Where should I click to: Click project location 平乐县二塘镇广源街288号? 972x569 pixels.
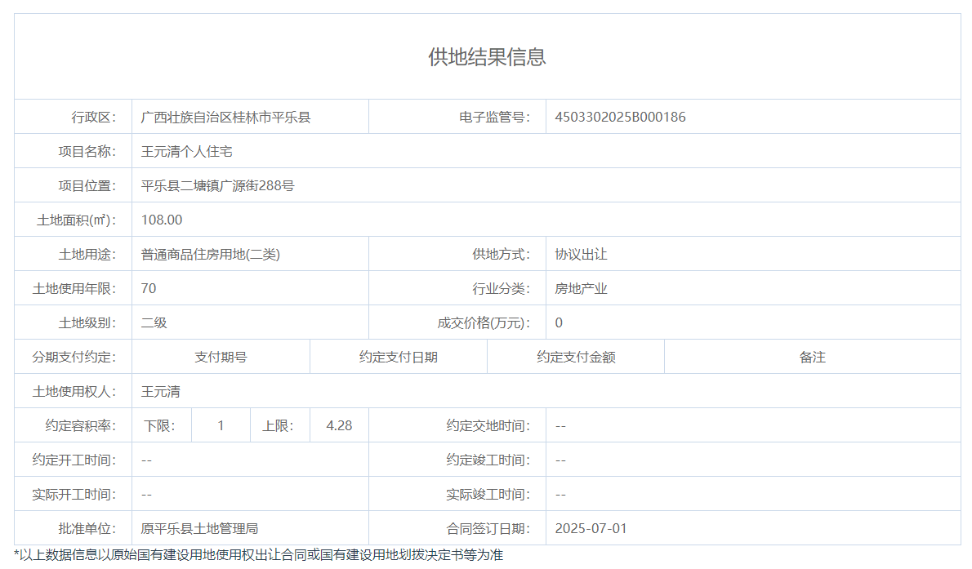(217, 185)
